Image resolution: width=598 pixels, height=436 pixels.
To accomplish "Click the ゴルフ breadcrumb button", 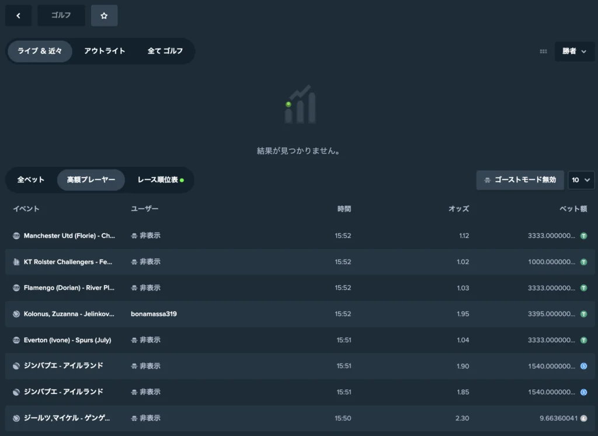I will [x=61, y=16].
